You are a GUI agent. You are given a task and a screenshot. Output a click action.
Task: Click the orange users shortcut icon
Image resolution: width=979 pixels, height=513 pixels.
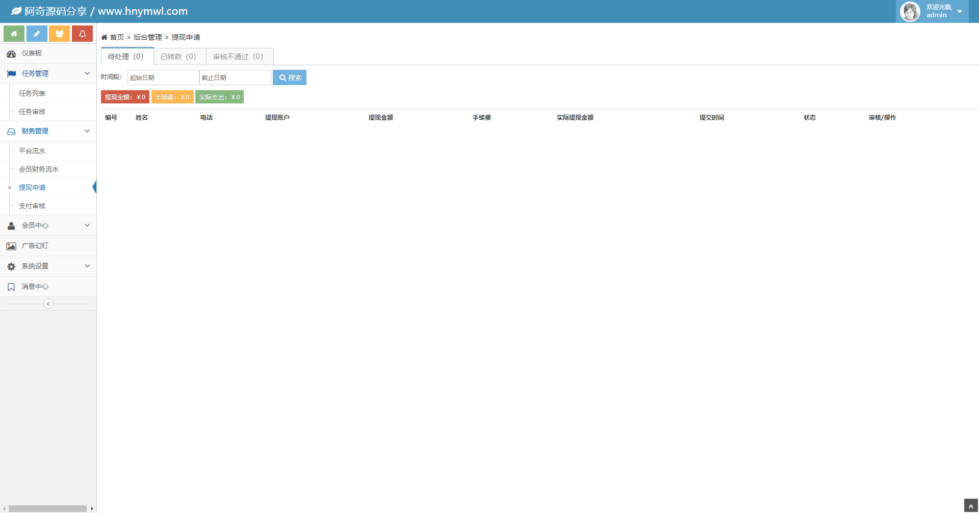click(x=60, y=34)
